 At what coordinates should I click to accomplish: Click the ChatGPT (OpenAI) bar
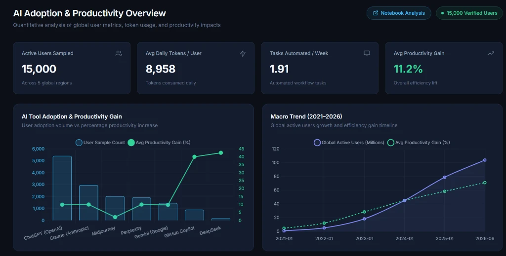62,188
